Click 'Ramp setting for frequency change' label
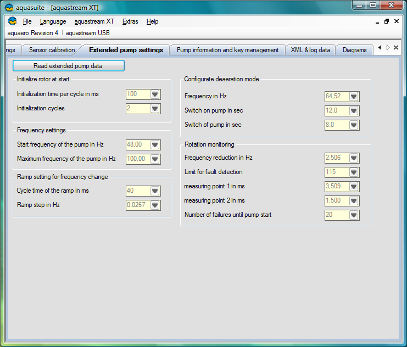Screen dimensions: 407x347 coord(62,177)
